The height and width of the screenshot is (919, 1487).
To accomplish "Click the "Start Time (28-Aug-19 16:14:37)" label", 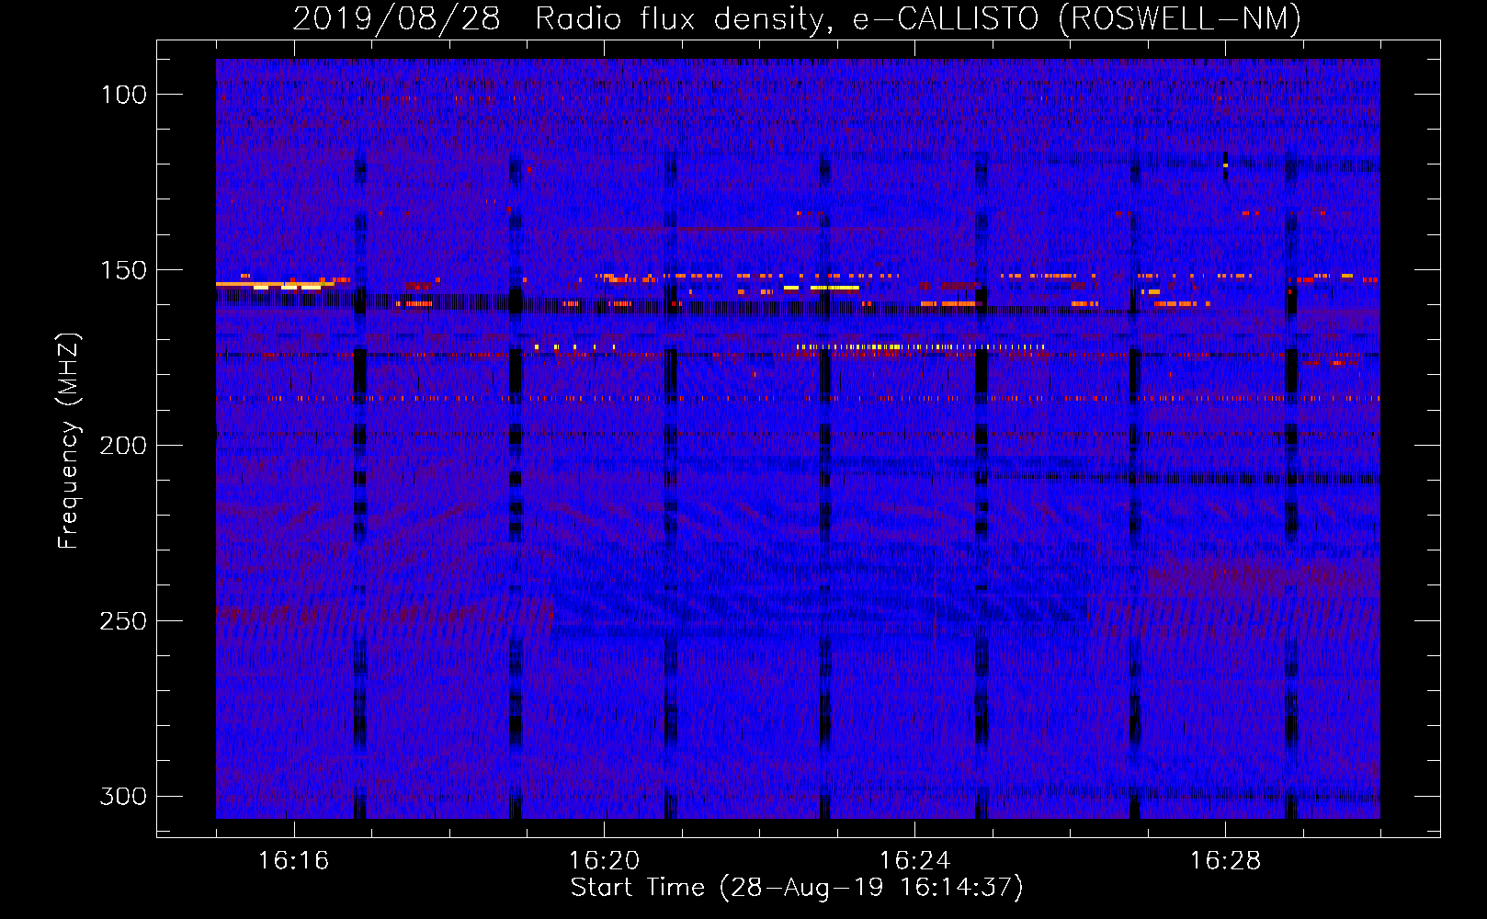I will coord(797,888).
